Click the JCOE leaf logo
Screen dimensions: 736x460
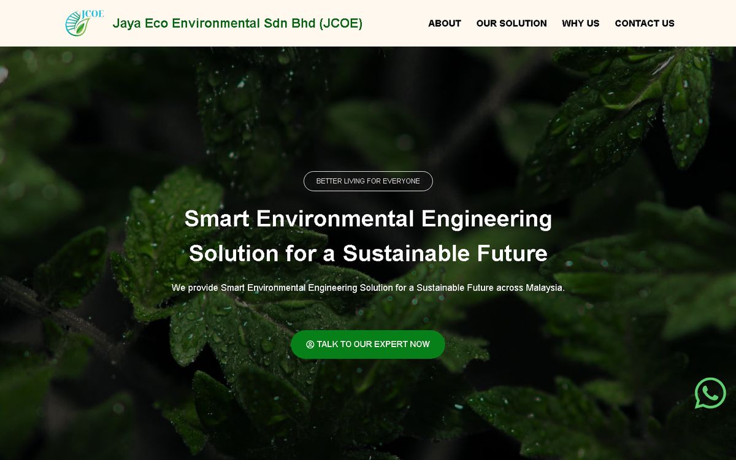click(x=85, y=23)
